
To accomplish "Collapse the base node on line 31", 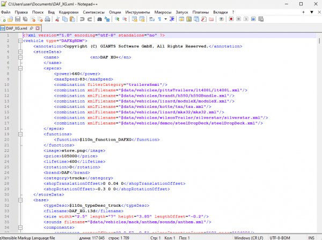I will (x=20, y=200).
